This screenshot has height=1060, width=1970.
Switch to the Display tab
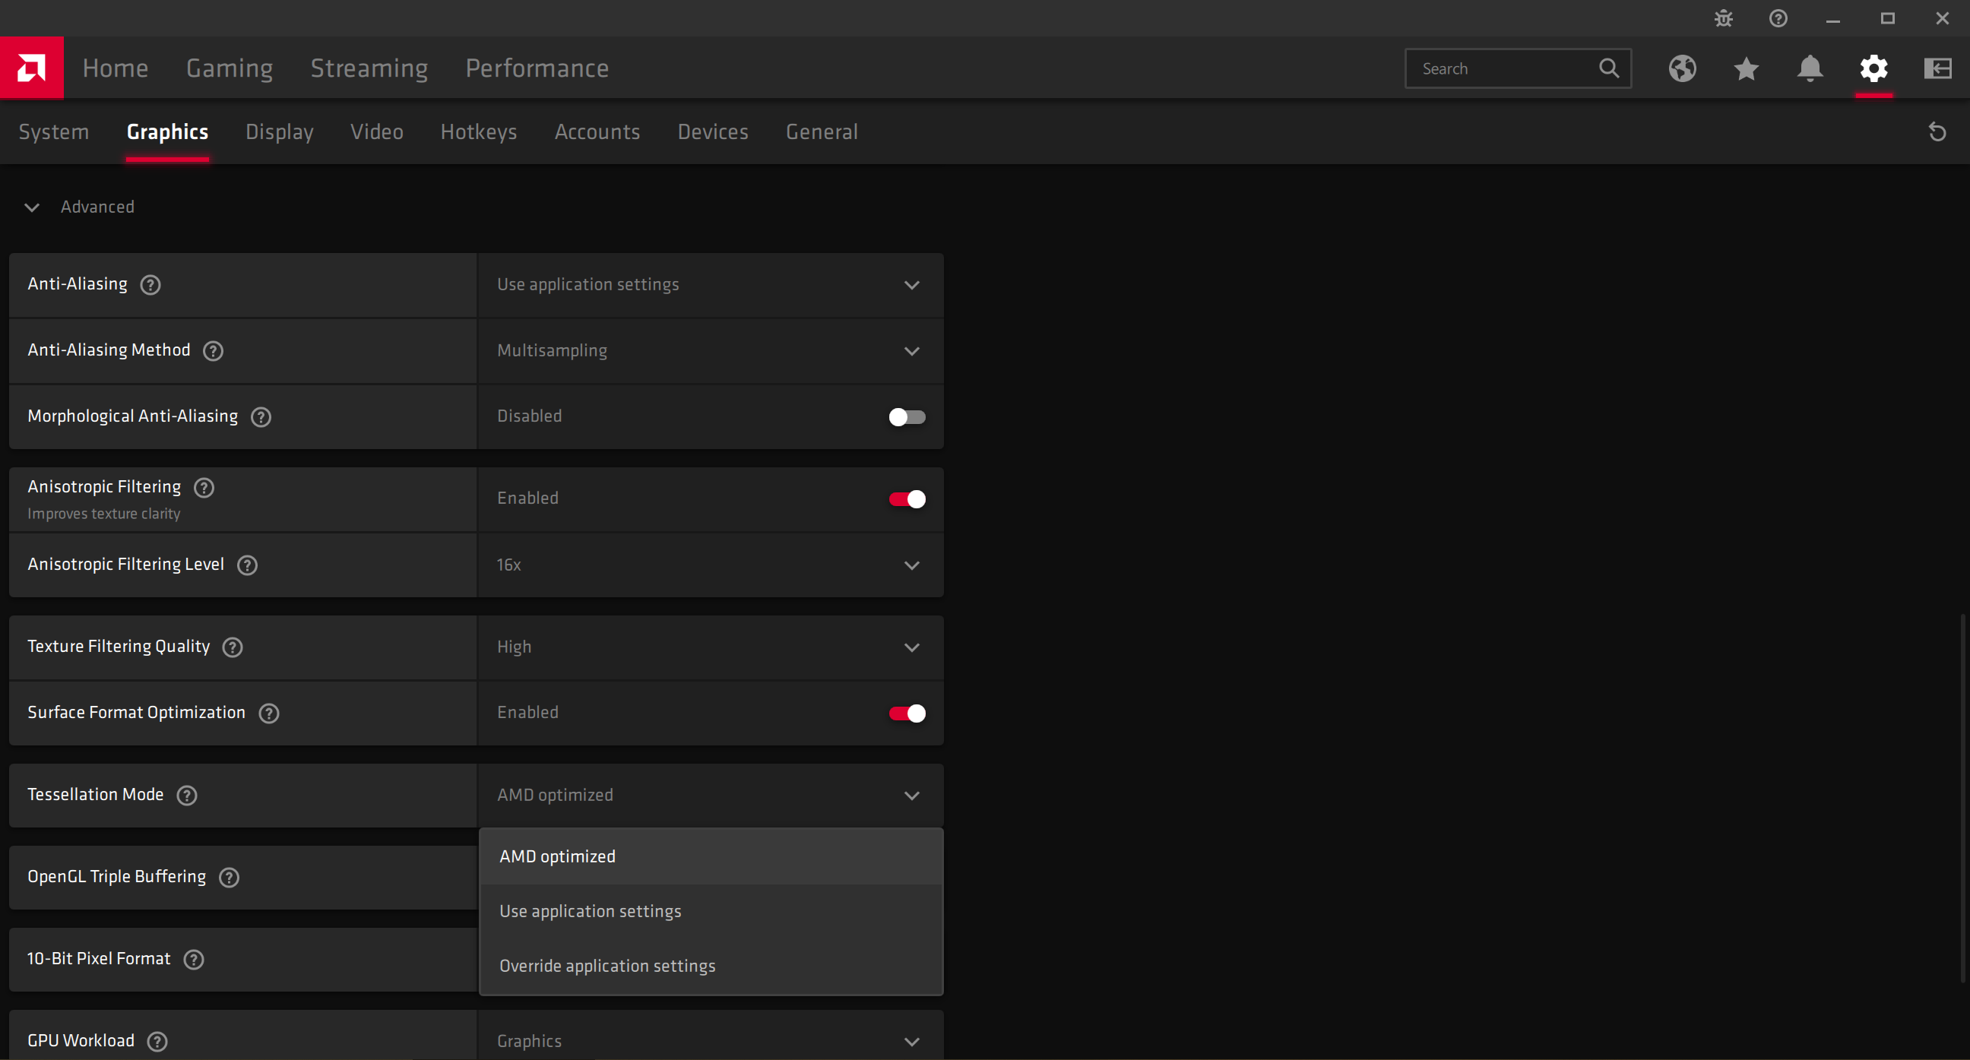279,132
